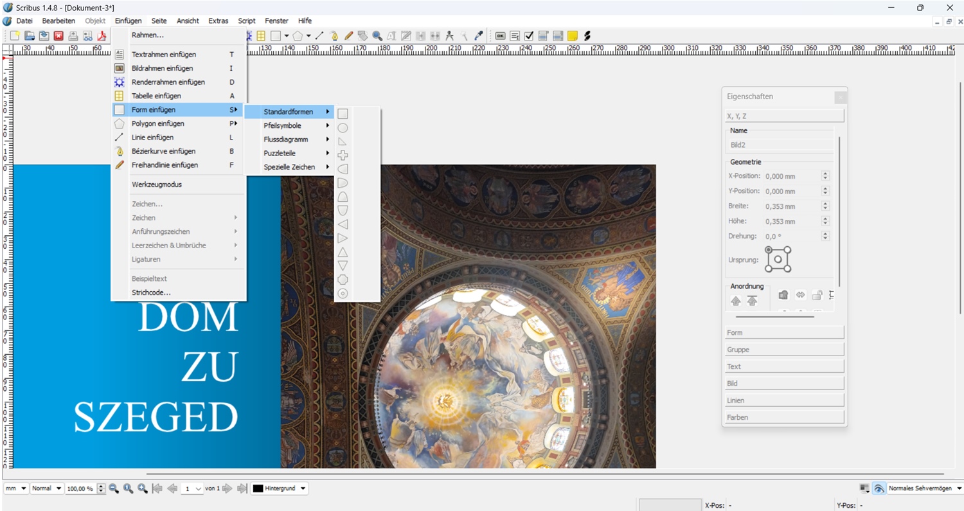Select the bottom-right Ursprung origin point
Viewport: 964px width, 511px height.
[788, 269]
